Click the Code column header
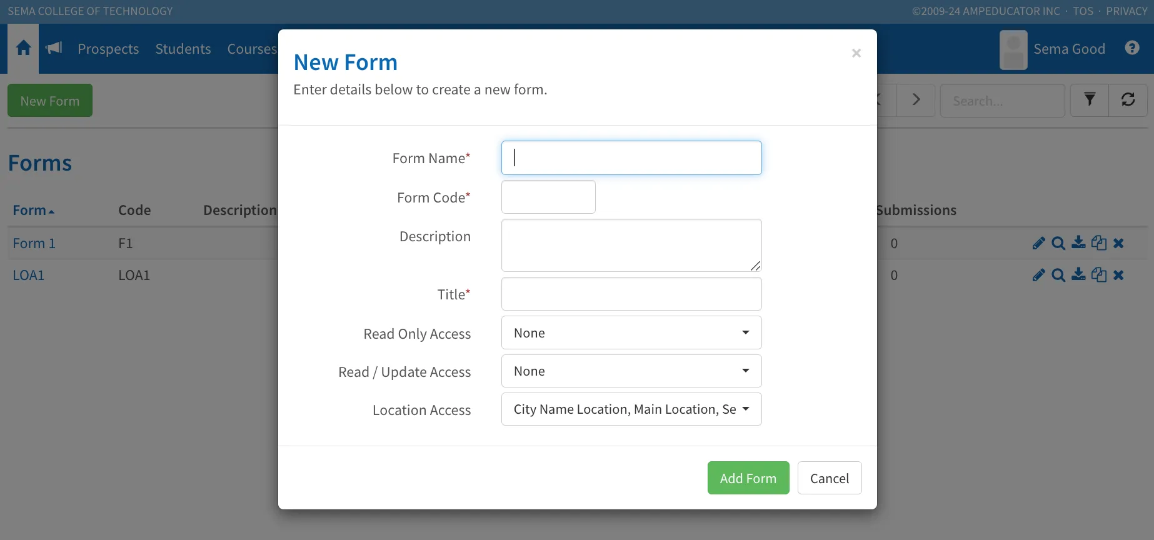The height and width of the screenshot is (540, 1154). click(x=134, y=210)
